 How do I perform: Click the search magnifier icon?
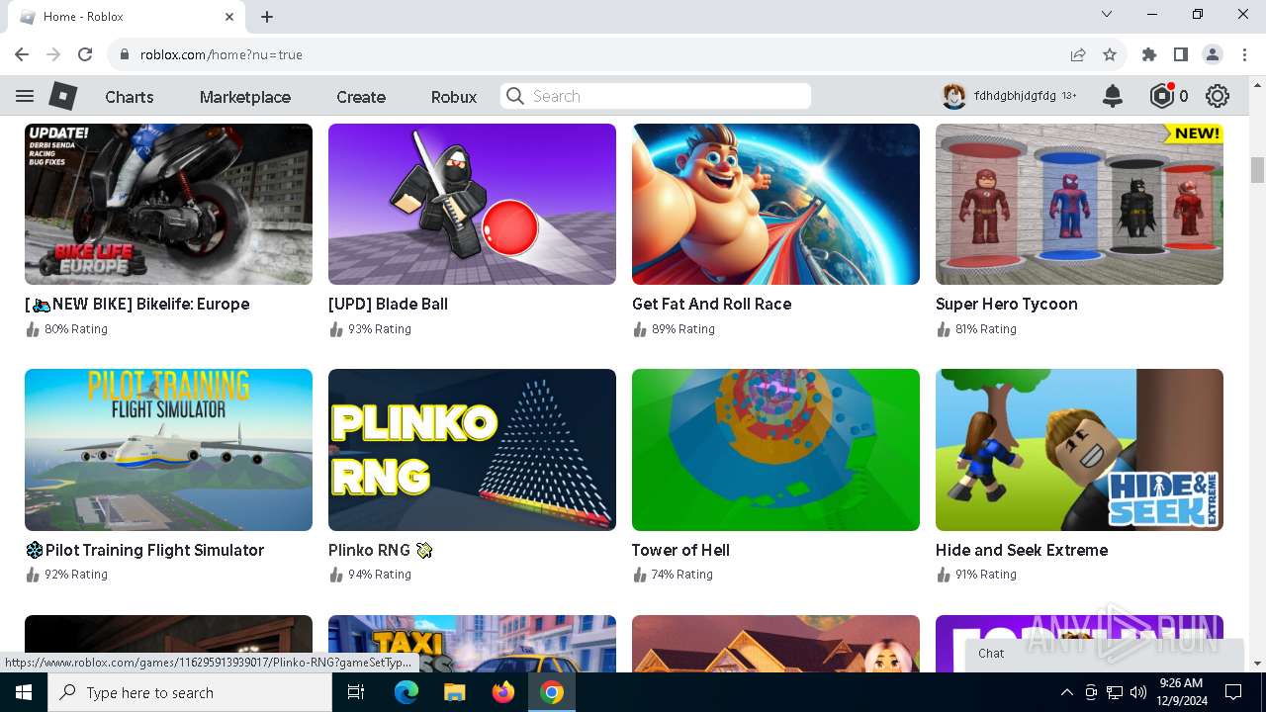[514, 96]
